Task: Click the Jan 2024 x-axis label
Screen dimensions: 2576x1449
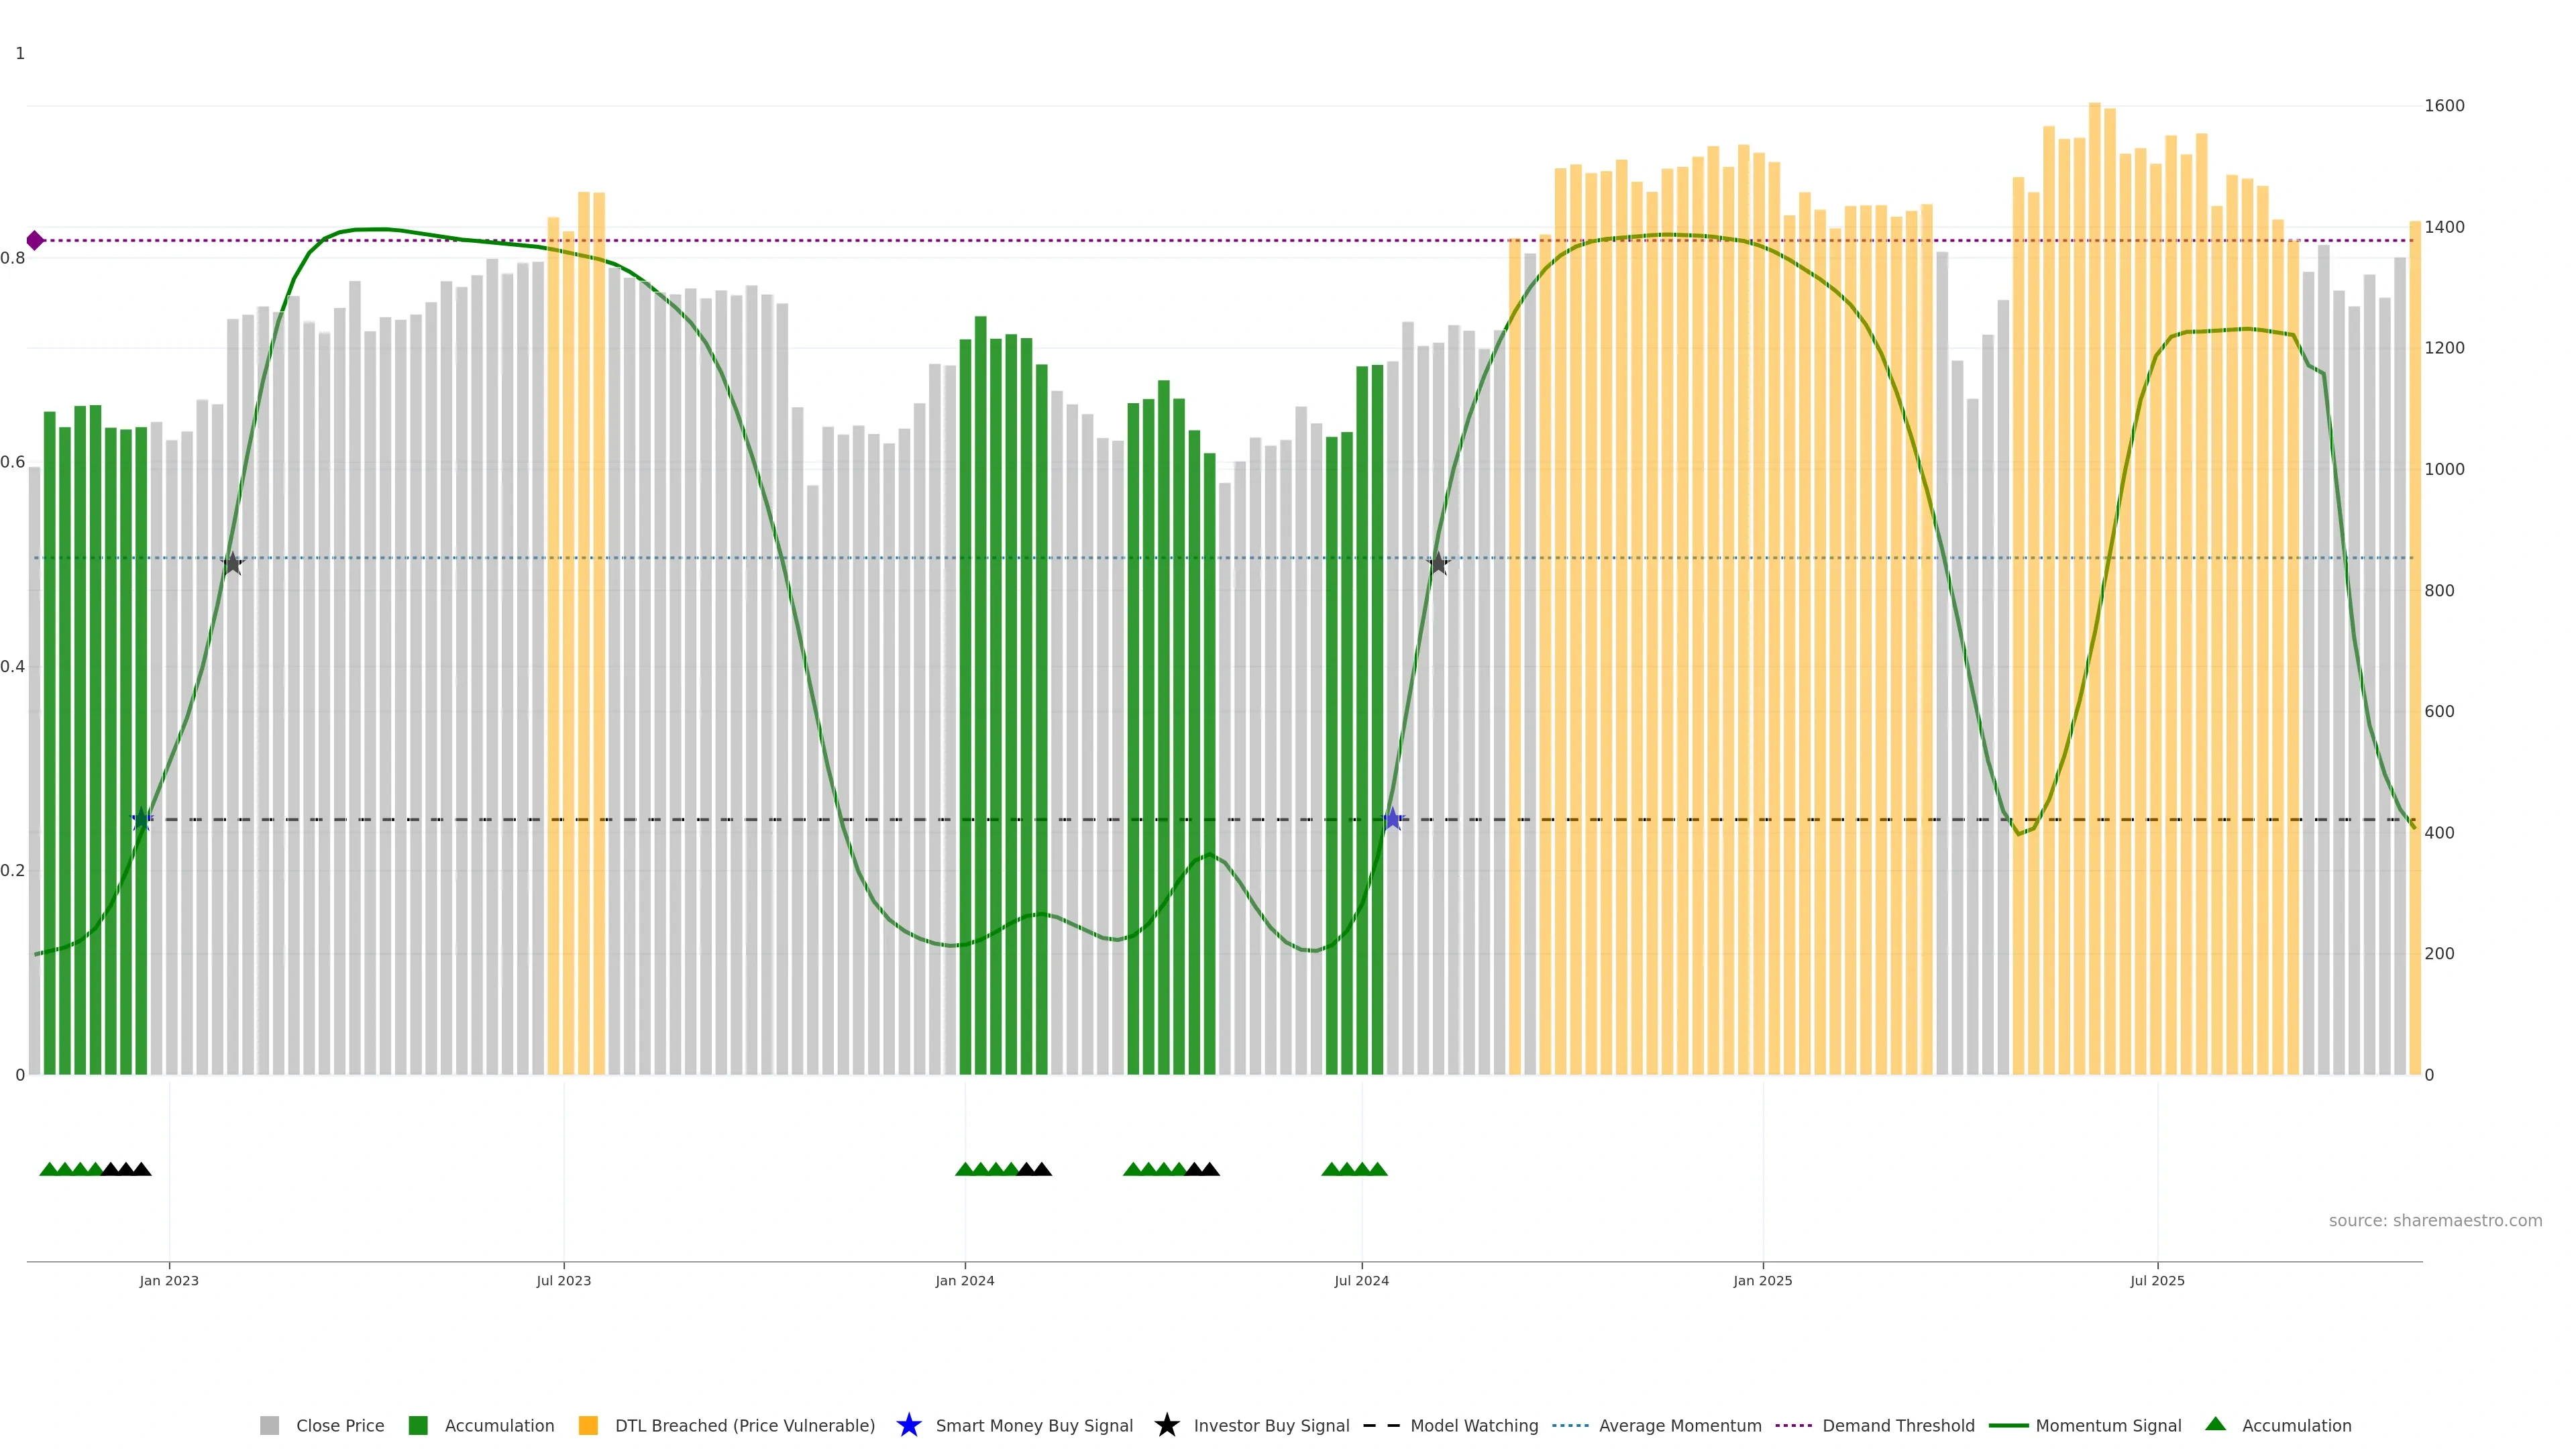Action: (964, 1280)
